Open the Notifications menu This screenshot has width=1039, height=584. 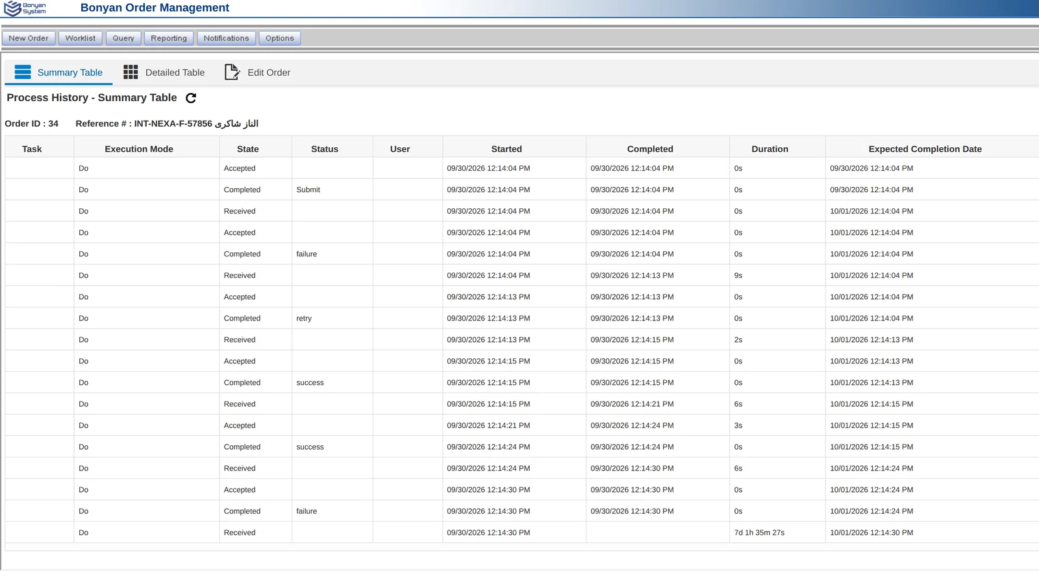click(x=226, y=38)
